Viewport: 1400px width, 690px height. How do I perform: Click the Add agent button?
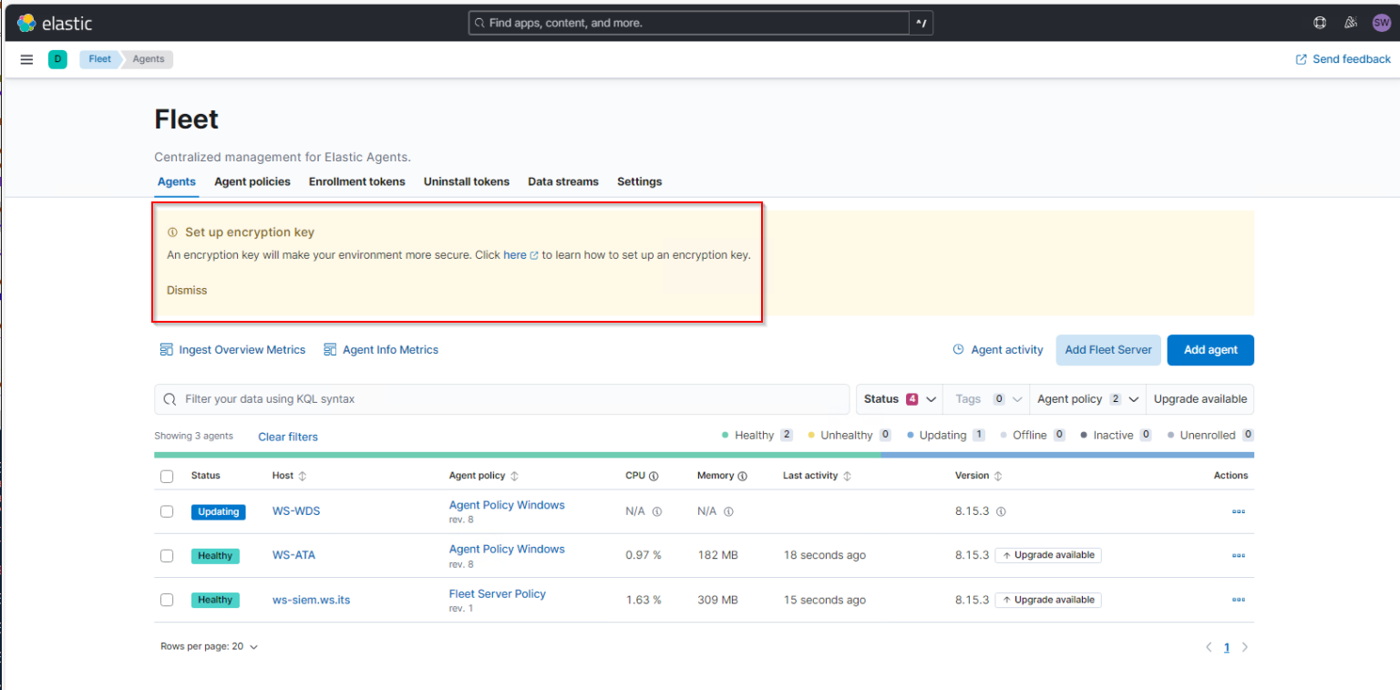point(1210,350)
